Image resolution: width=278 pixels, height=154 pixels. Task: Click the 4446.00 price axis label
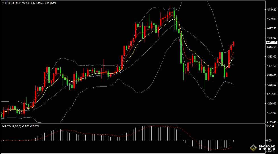click(x=272, y=38)
